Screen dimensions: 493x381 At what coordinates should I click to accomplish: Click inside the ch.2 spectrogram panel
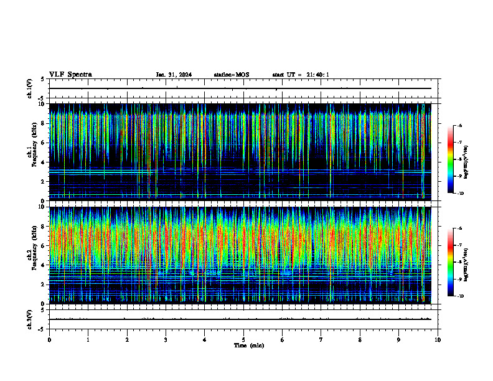240,255
